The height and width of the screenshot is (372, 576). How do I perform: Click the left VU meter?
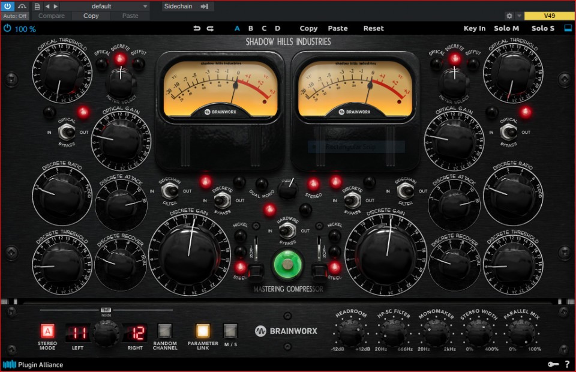[219, 87]
